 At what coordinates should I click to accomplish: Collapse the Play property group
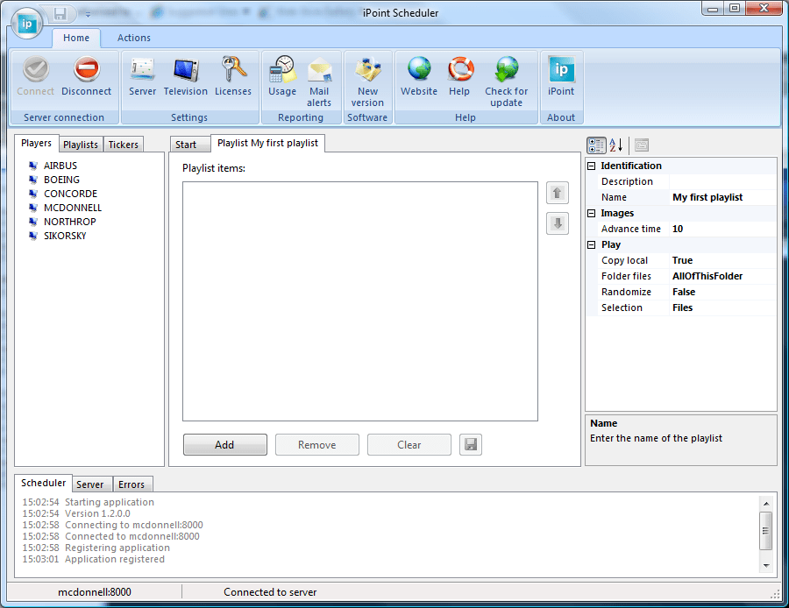pyautogui.click(x=592, y=245)
